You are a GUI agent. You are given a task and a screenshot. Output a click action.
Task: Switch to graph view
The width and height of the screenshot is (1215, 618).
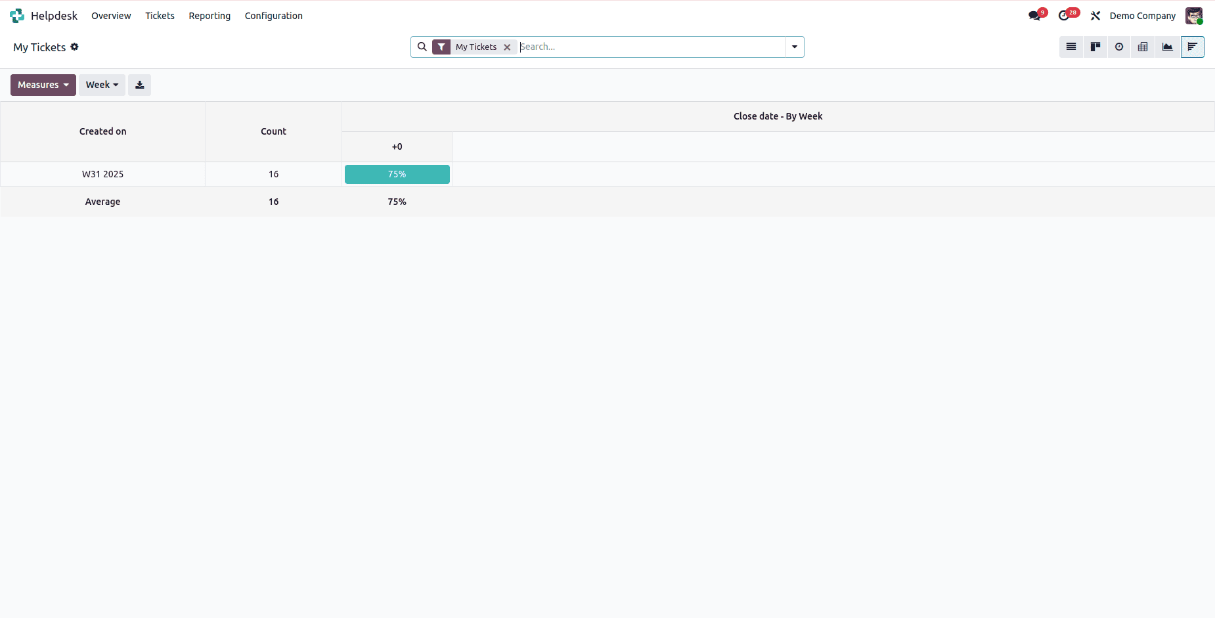coord(1167,47)
